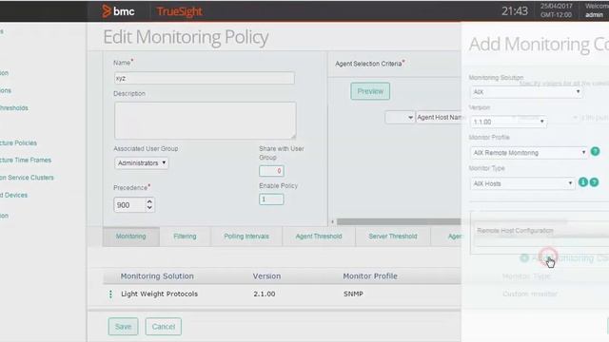Screen dimensions: 609x342
Task: Click the info icon beside Monitor Type
Action: 583,181
